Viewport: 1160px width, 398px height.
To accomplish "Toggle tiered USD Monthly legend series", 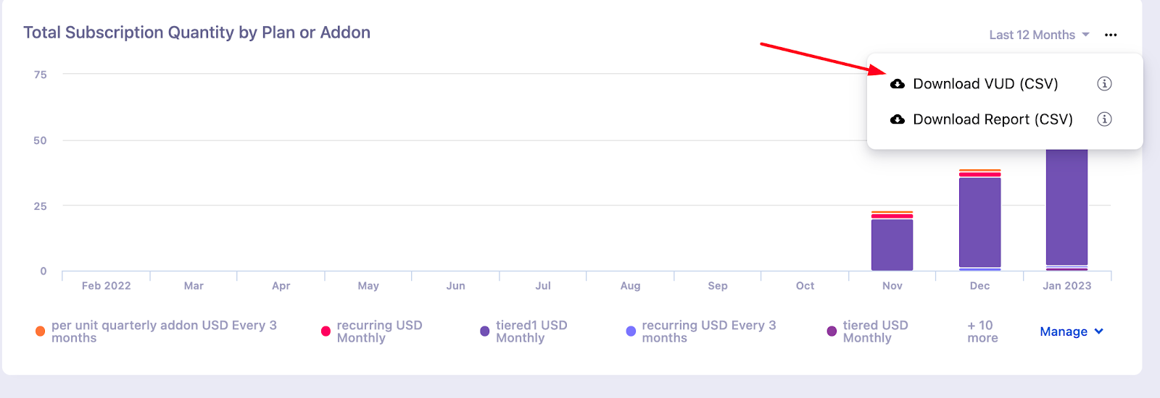I will [875, 331].
